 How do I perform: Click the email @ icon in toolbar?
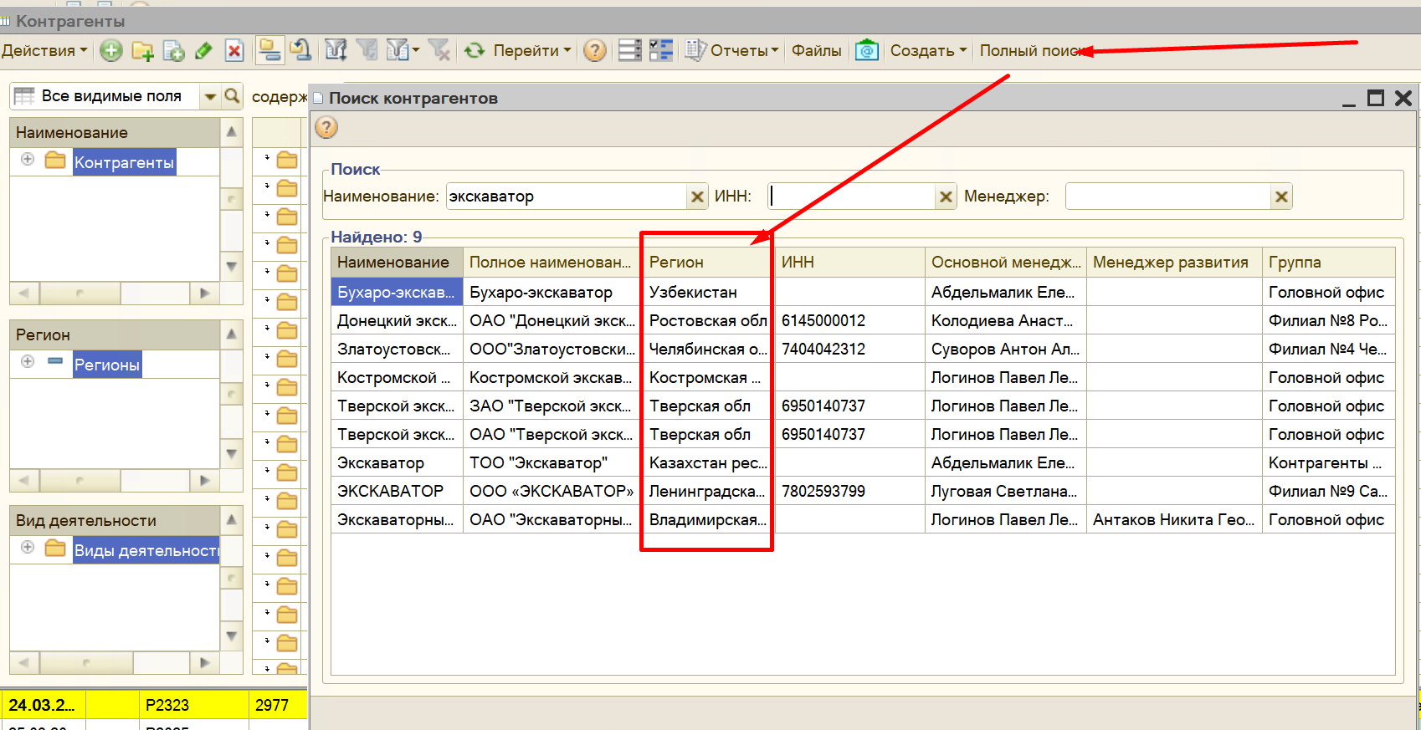point(867,51)
